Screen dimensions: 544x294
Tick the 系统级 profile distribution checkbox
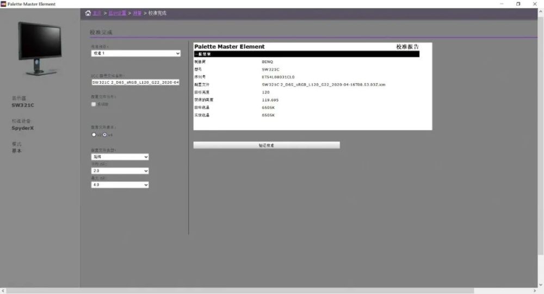[x=94, y=104]
